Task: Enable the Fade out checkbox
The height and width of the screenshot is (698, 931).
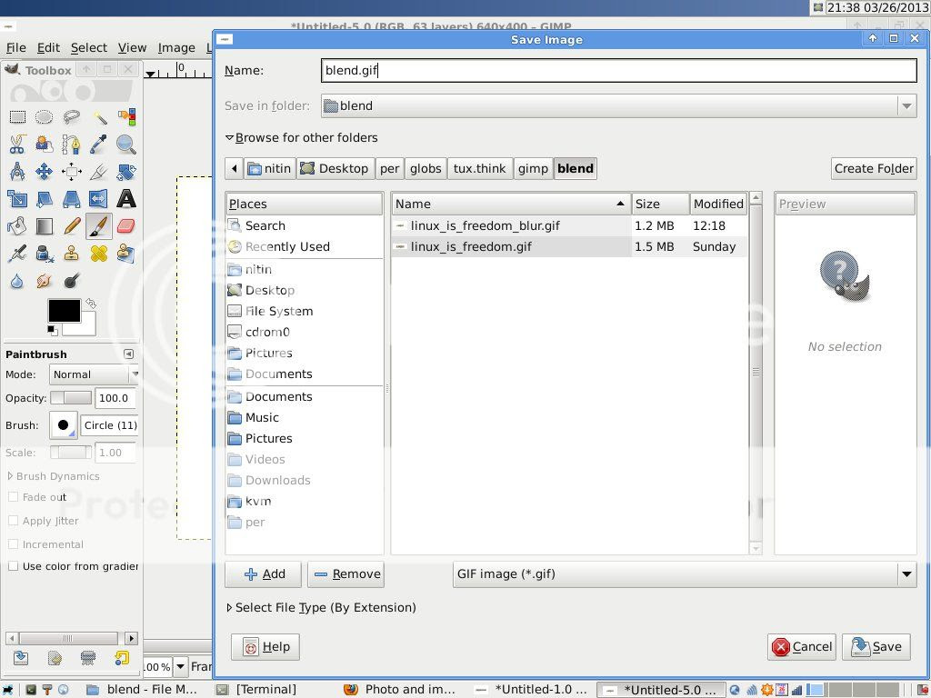Action: point(13,497)
